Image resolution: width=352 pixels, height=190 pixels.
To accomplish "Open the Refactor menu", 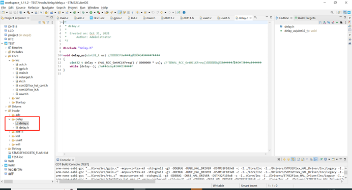I will pyautogui.click(x=34, y=8).
